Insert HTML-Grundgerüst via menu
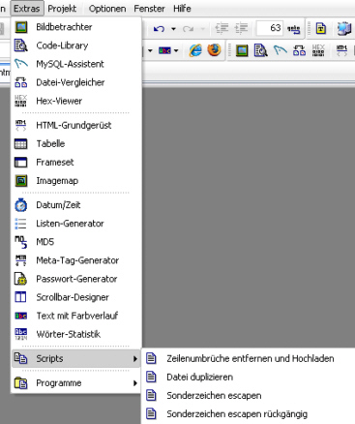 (76, 125)
